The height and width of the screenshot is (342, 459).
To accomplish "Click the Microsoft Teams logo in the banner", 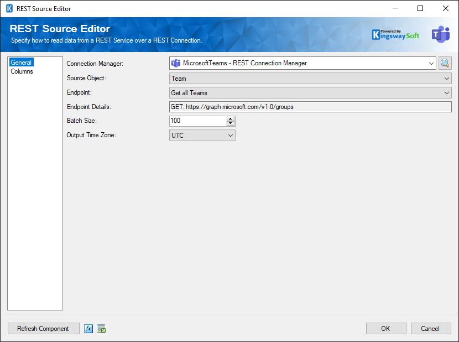I will click(x=441, y=34).
